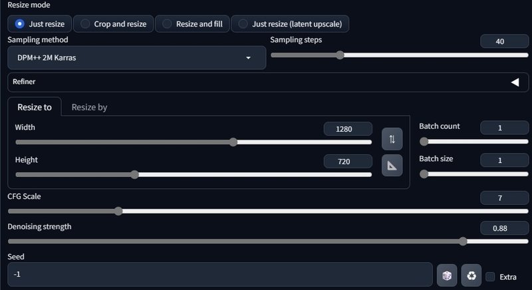Image resolution: width=532 pixels, height=290 pixels.
Task: Enable the Extra seed checkbox
Action: coord(490,277)
